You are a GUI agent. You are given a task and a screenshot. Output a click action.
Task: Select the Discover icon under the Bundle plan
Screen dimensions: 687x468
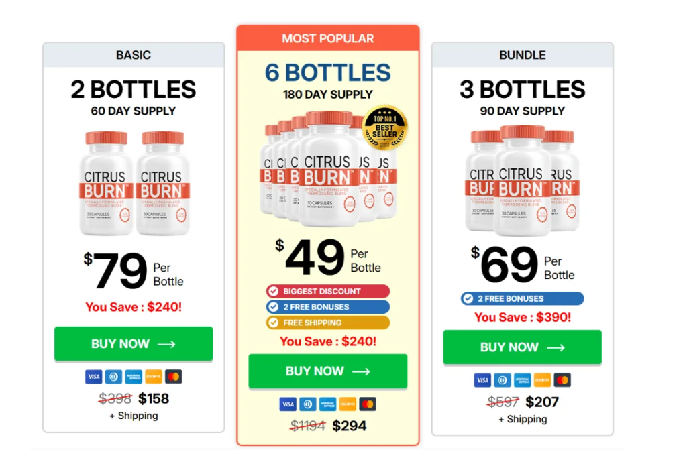pyautogui.click(x=542, y=379)
